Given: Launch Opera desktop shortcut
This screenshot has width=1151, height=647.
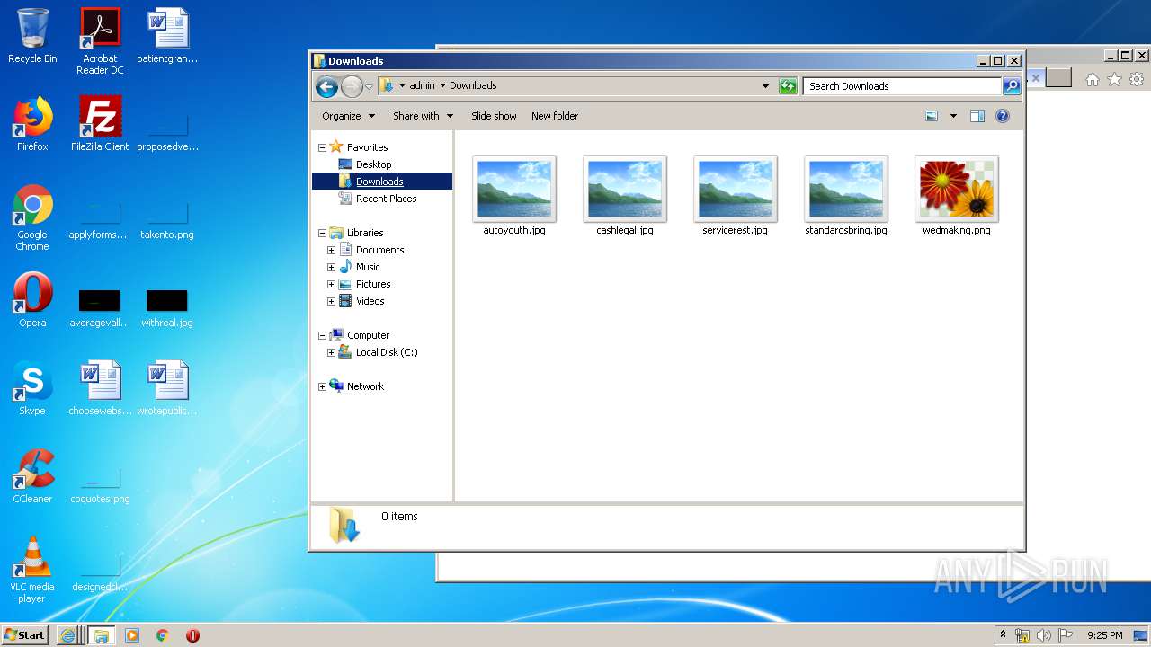Looking at the screenshot, I should point(32,300).
